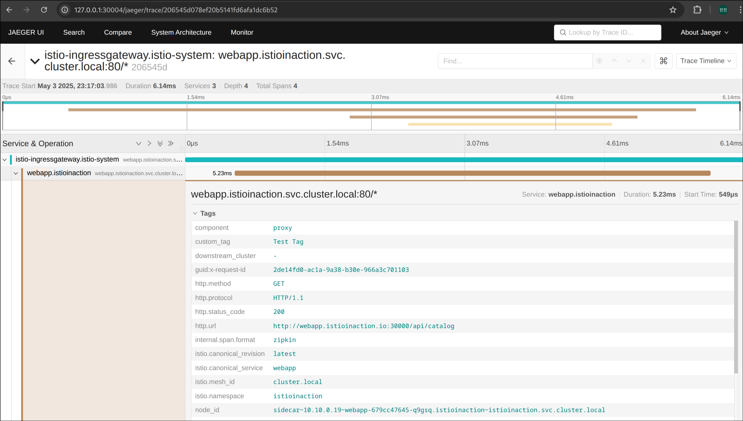Click the yellow span in minimap
The image size is (743, 421).
(510, 124)
